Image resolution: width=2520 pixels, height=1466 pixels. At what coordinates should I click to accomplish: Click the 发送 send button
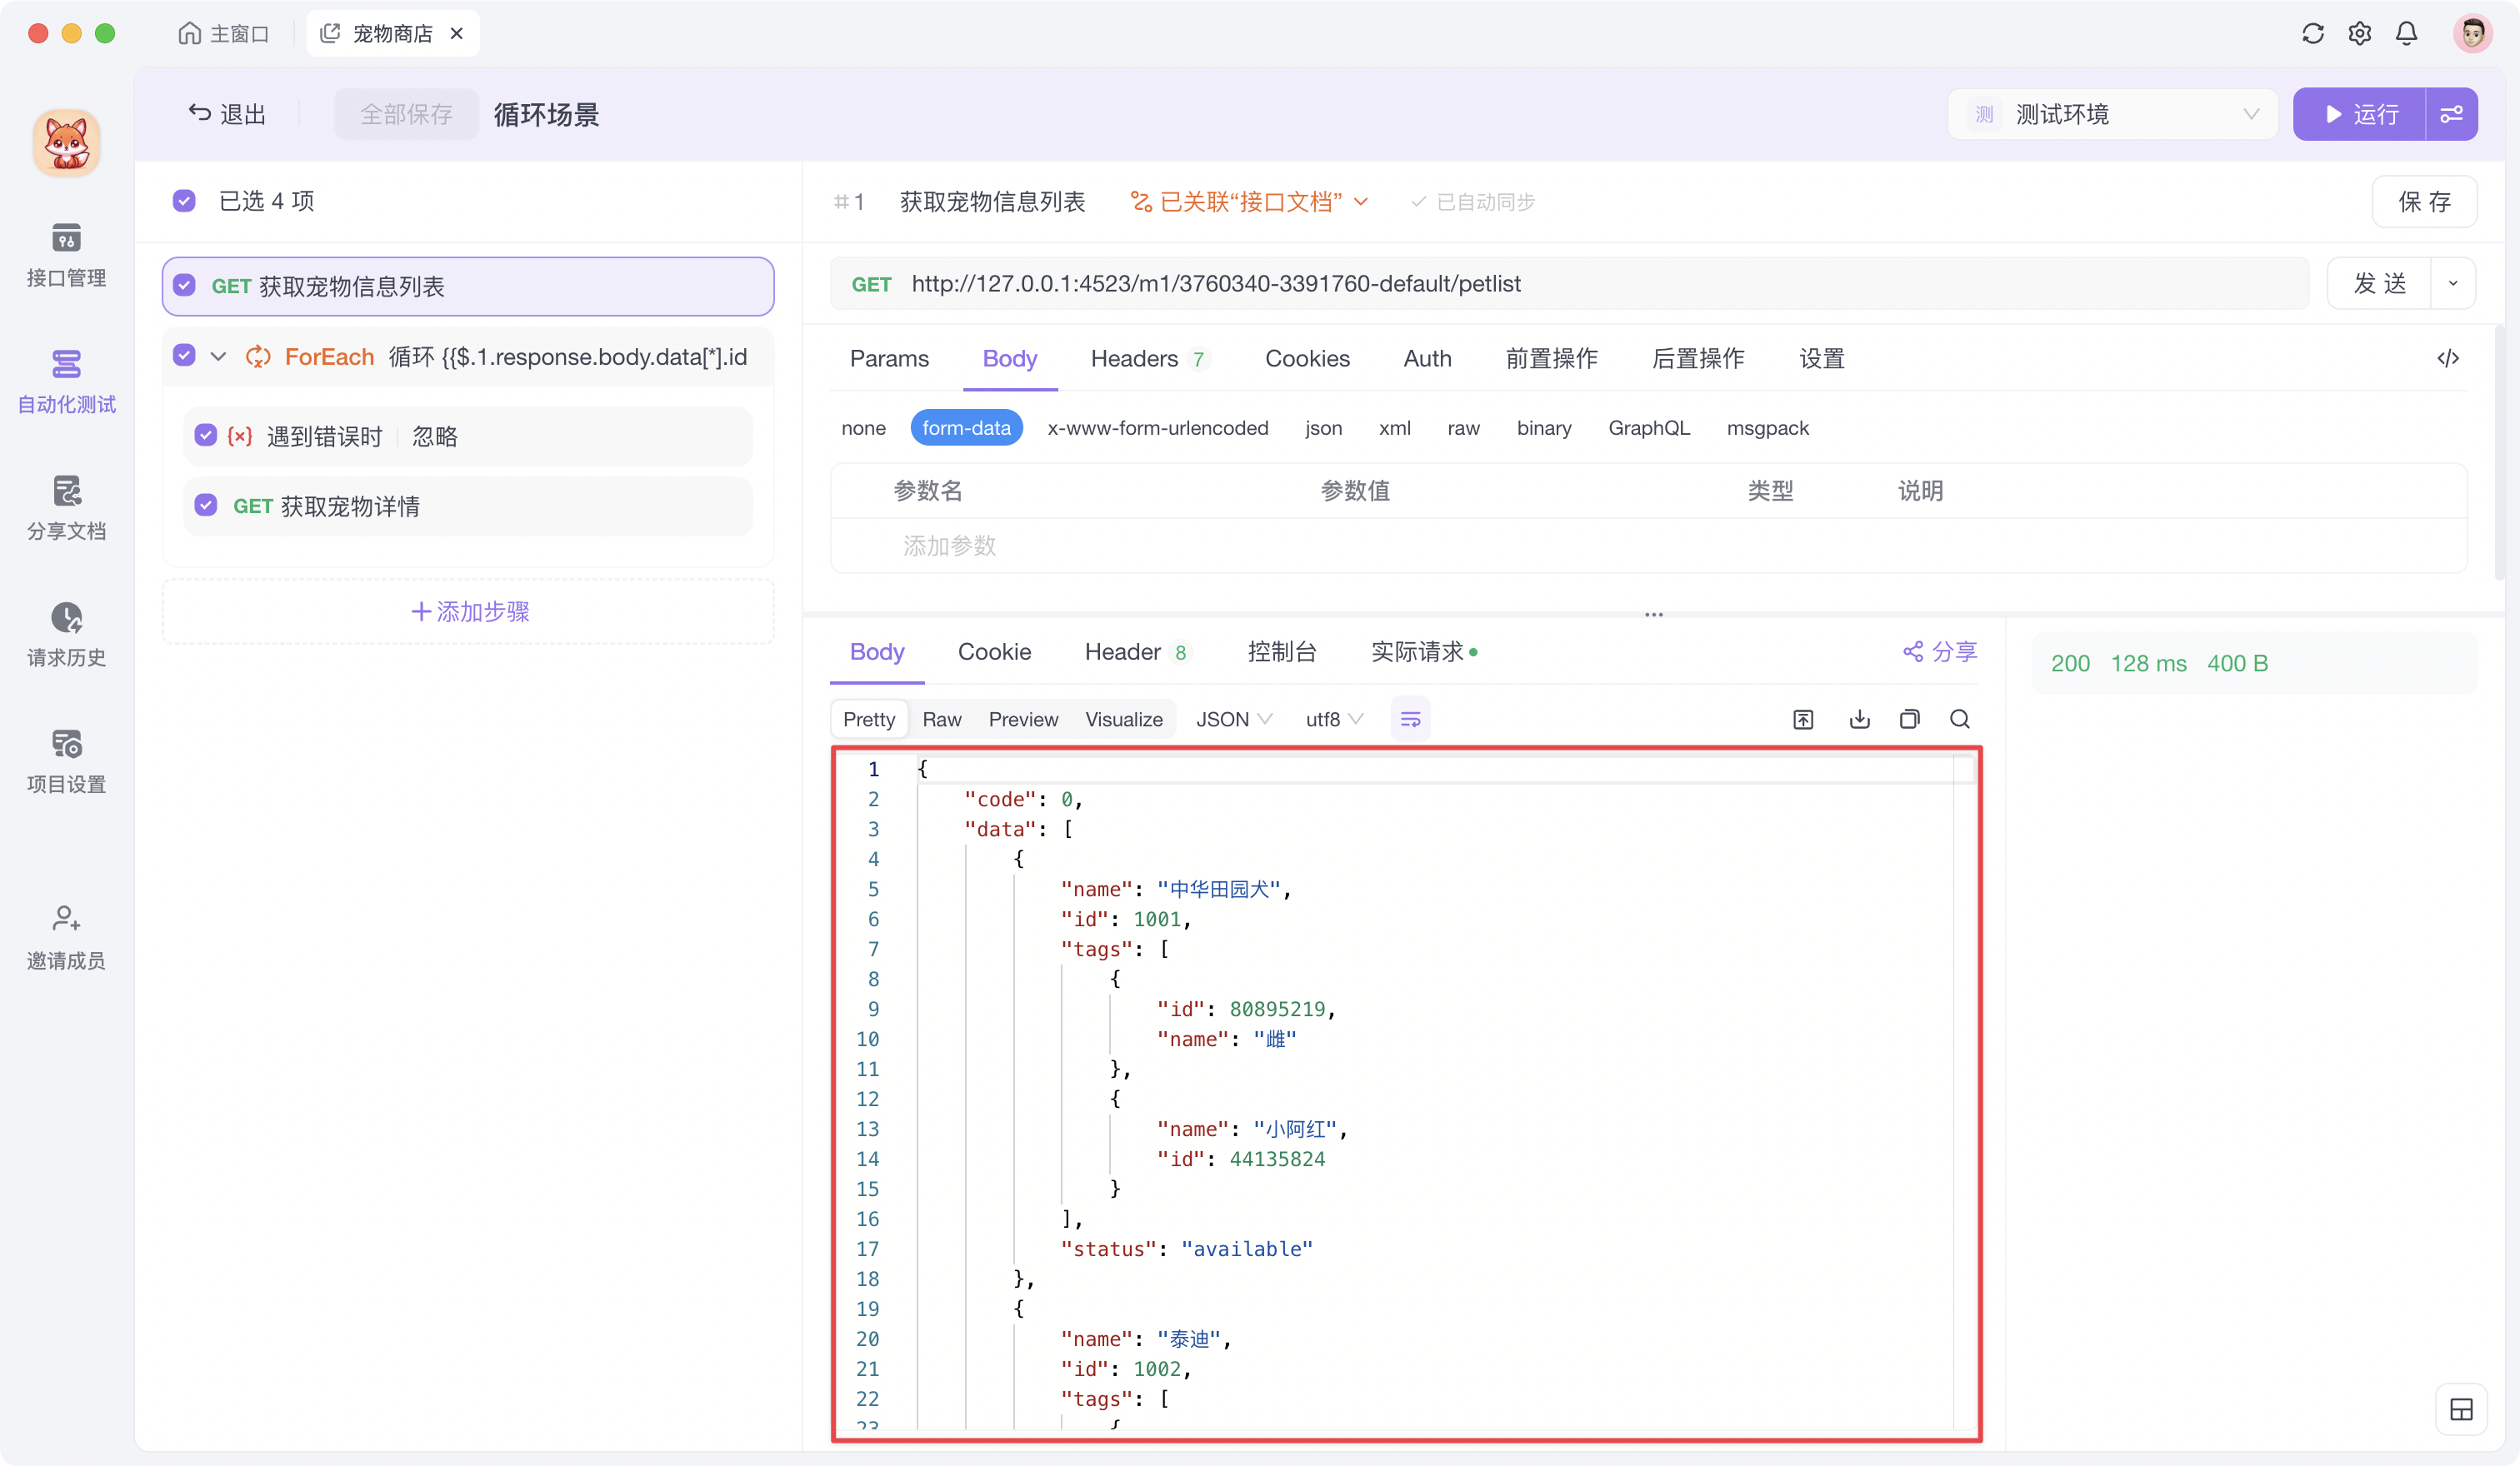(2379, 284)
